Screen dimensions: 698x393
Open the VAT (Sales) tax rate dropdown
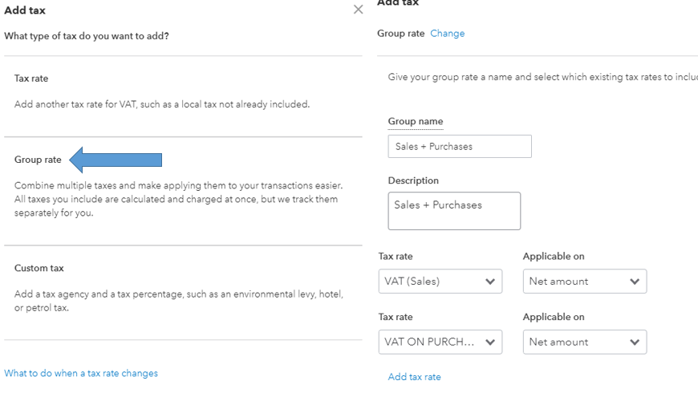[440, 282]
